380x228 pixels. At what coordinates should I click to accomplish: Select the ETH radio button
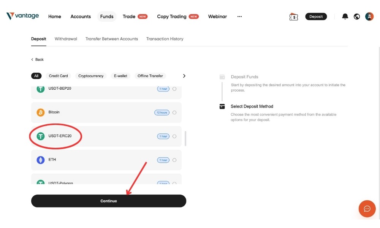coord(174,160)
